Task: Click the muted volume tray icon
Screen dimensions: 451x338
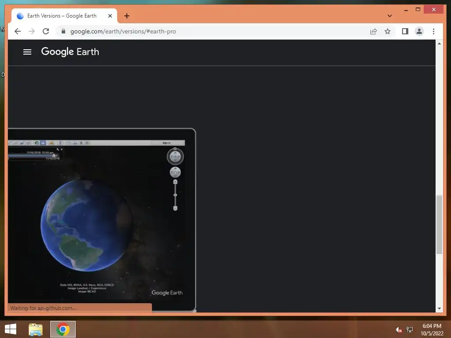Action: click(399, 330)
